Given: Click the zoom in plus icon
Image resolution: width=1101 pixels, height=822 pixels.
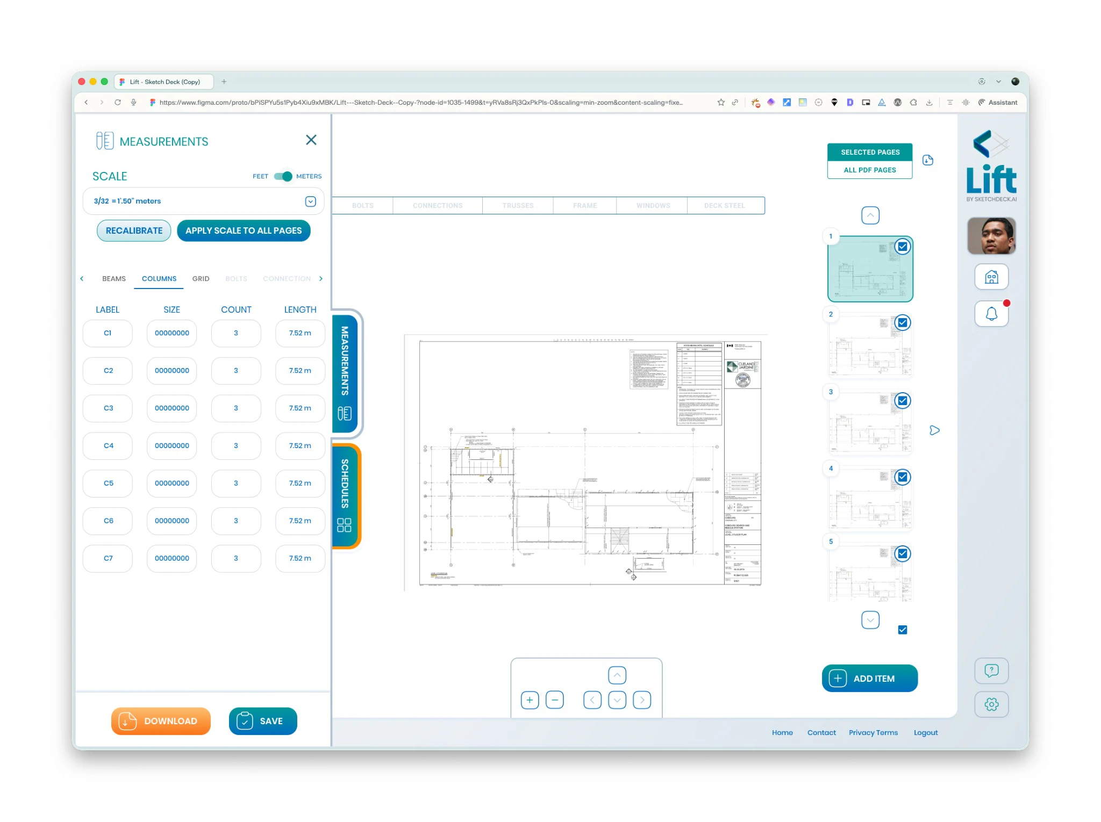Looking at the screenshot, I should coord(530,700).
